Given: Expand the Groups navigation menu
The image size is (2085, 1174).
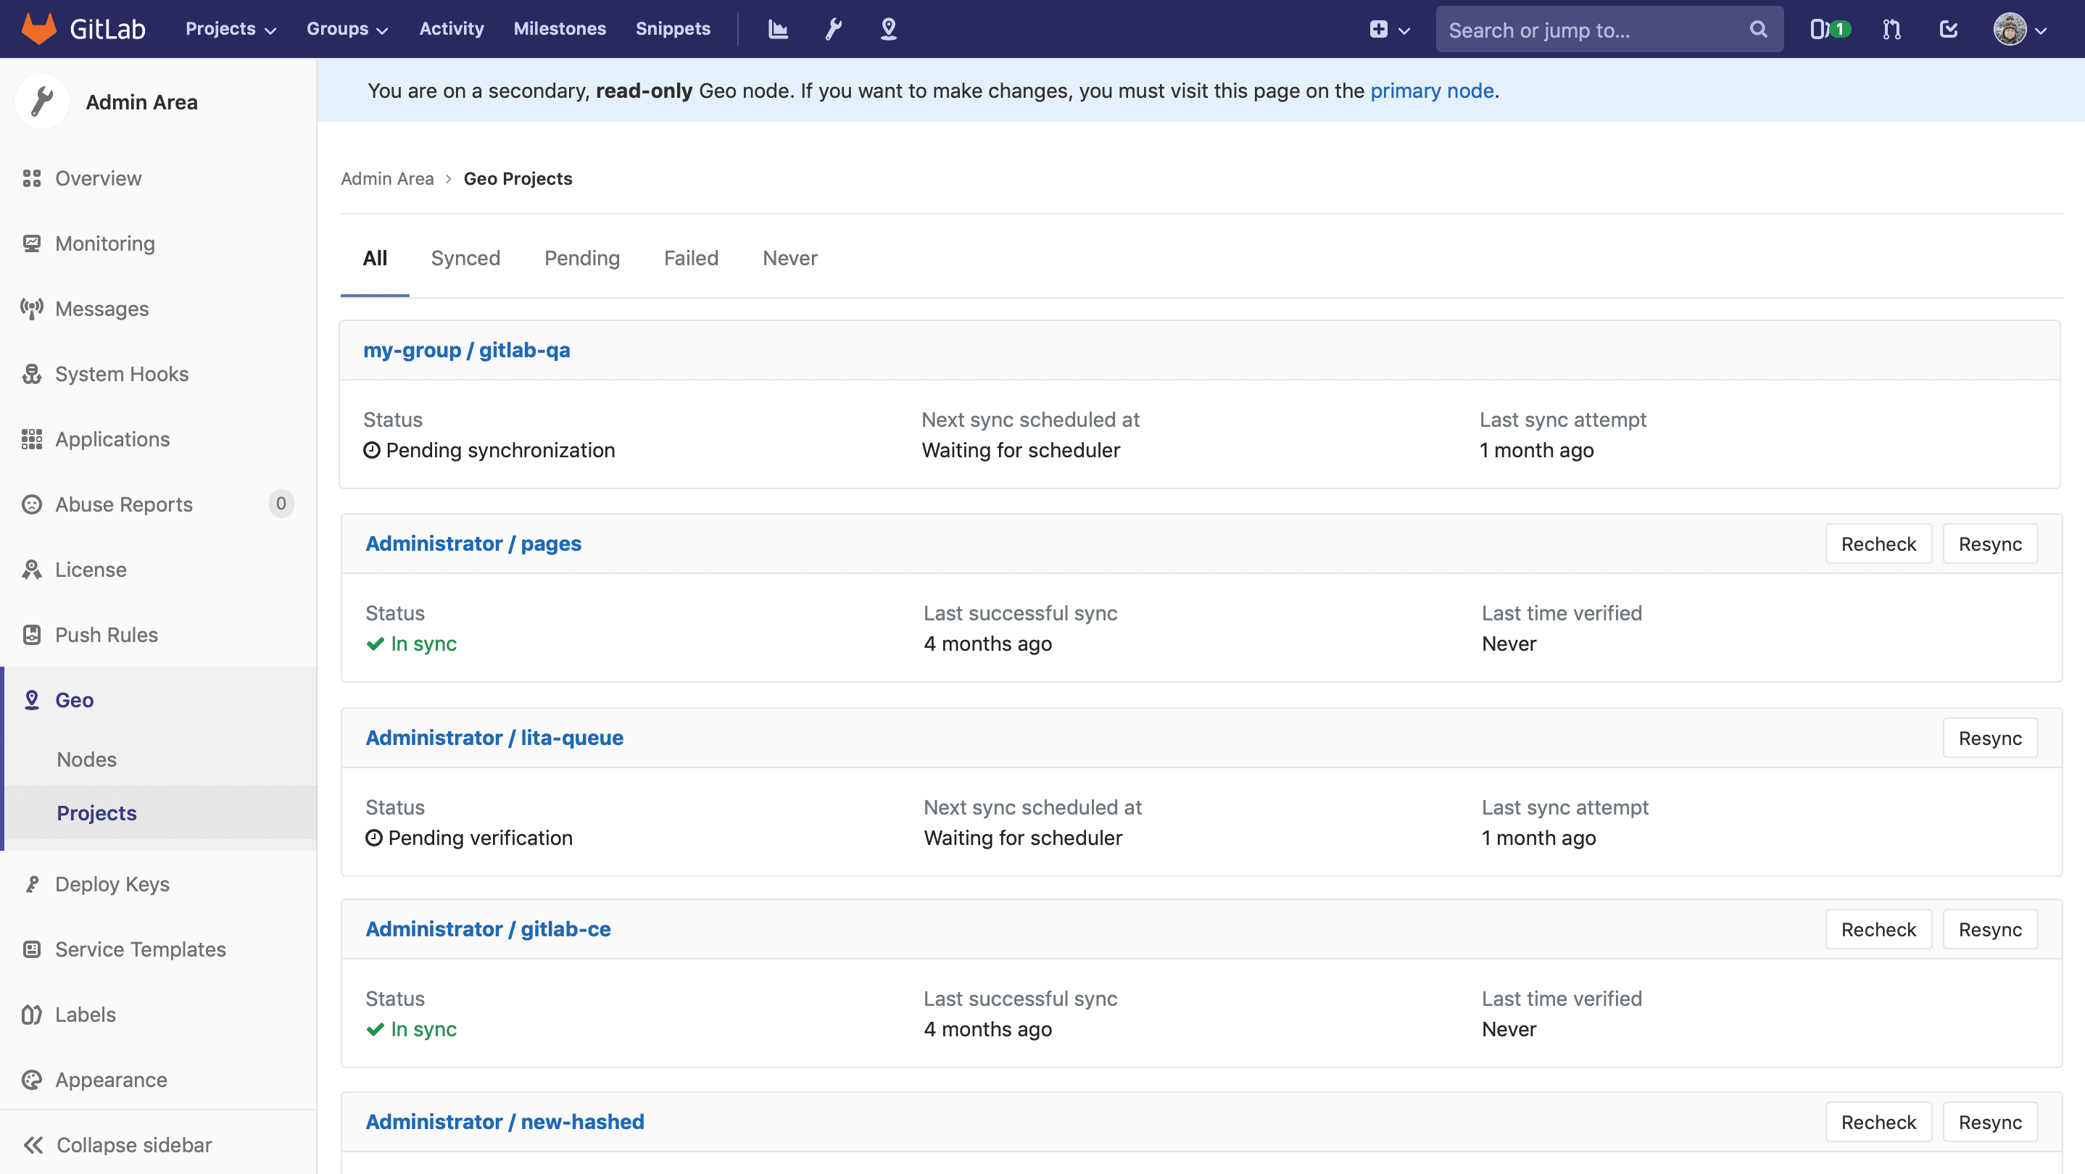Looking at the screenshot, I should click(x=348, y=29).
